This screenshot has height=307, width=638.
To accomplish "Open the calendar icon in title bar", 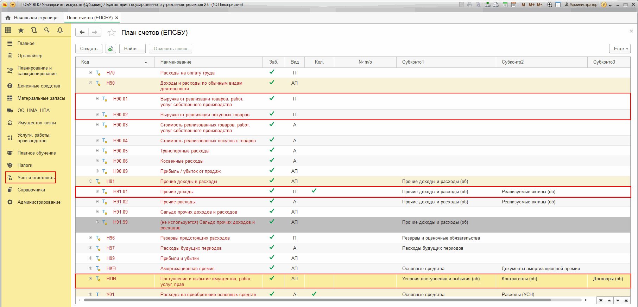I will [x=513, y=5].
